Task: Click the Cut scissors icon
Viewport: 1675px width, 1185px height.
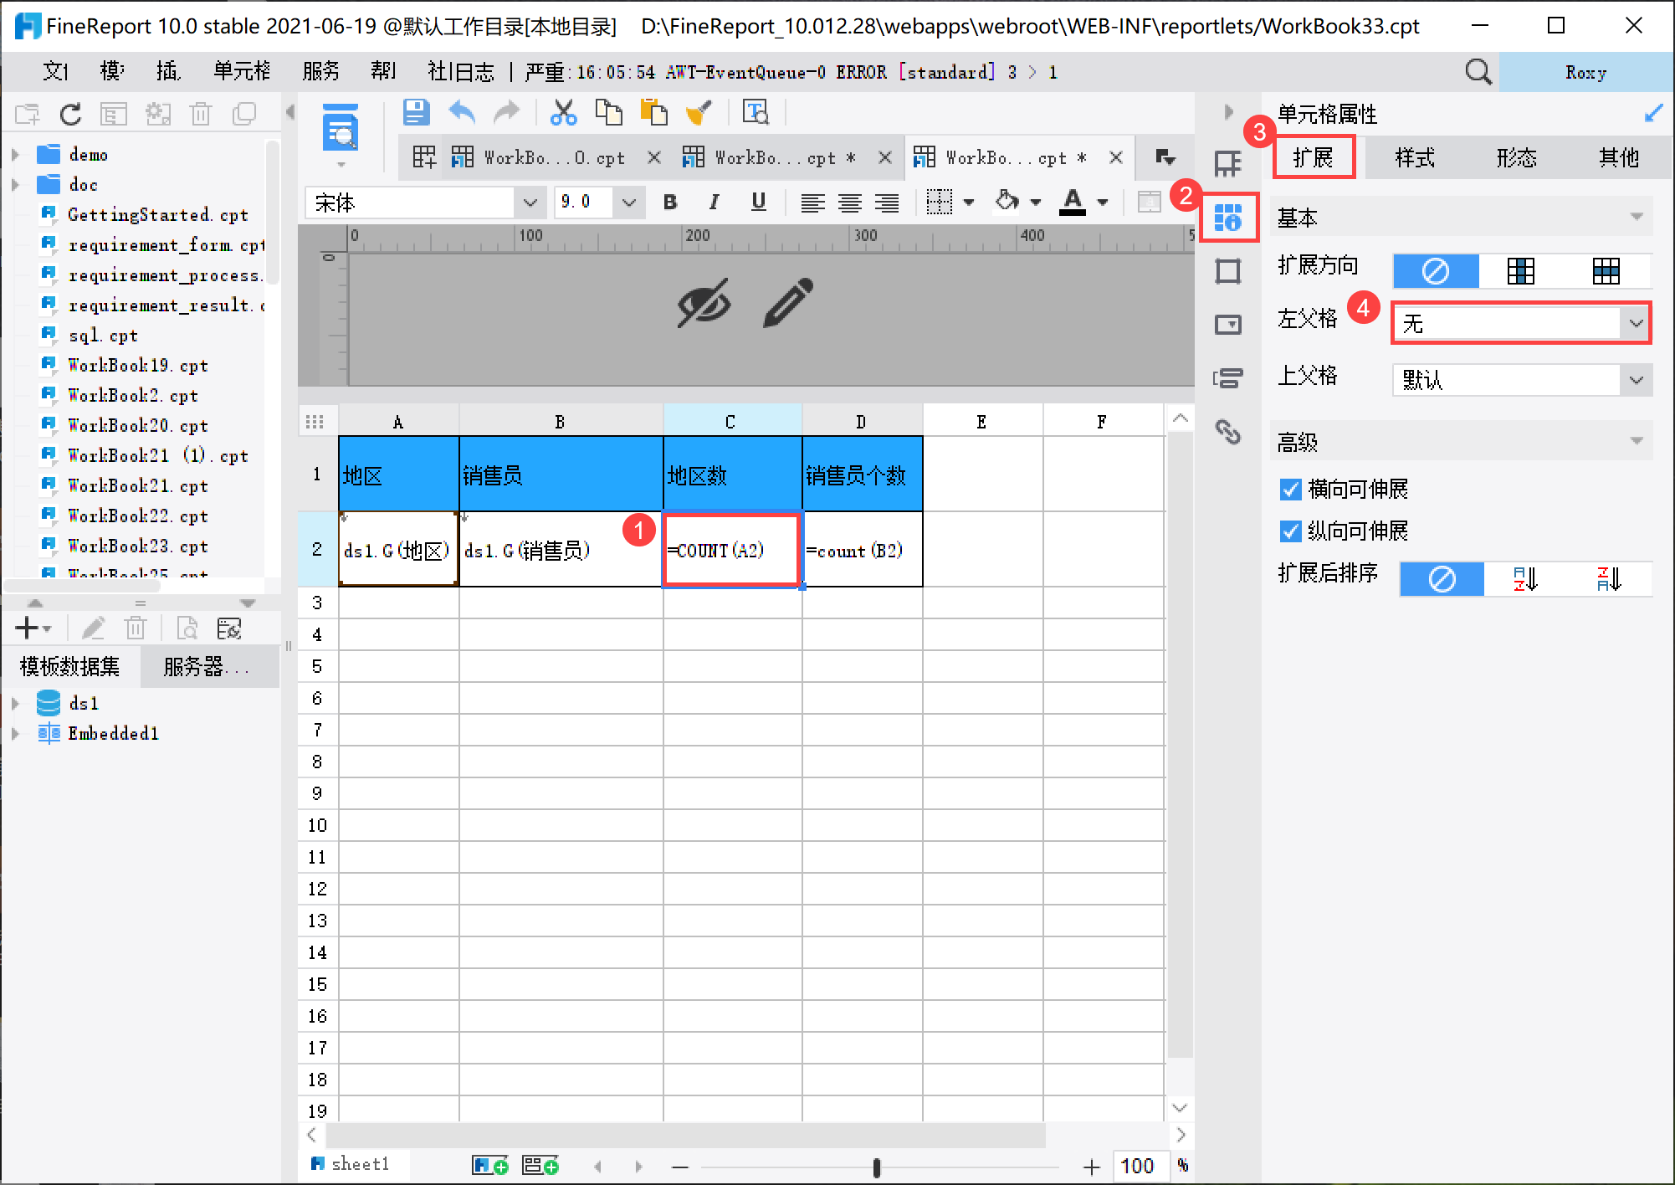Action: click(x=563, y=112)
